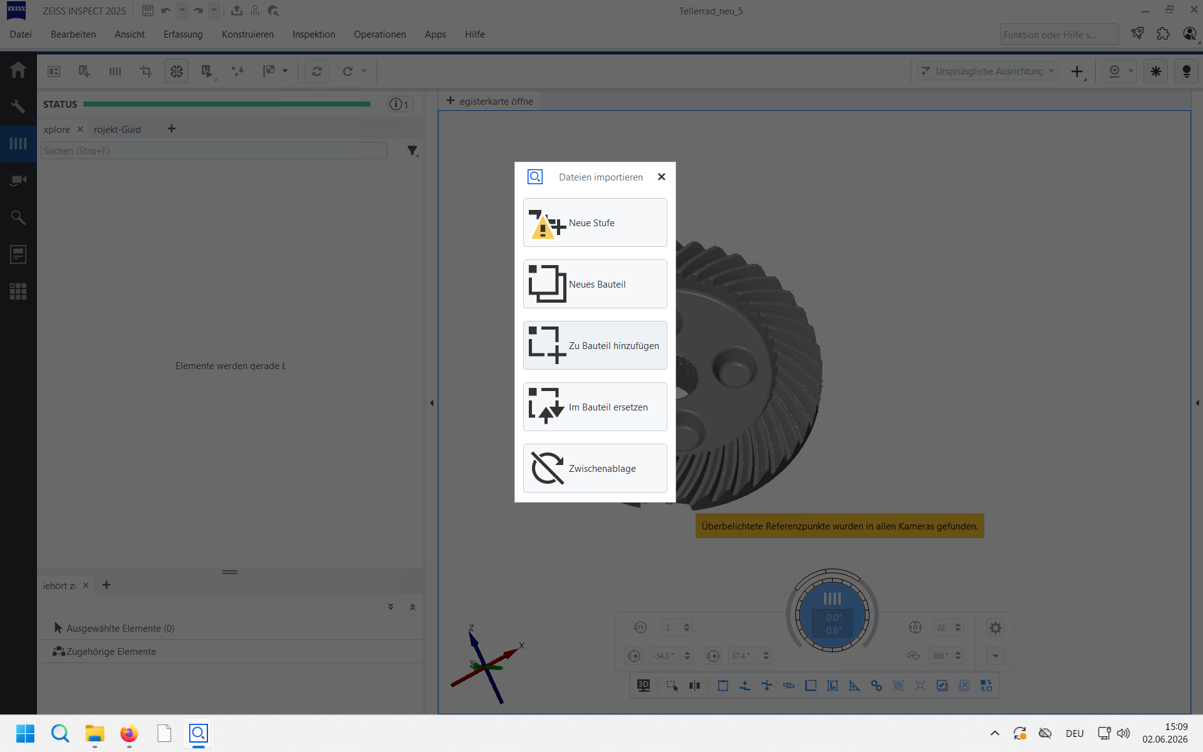The height and width of the screenshot is (752, 1203).
Task: Click the layout panel toolbar icon
Action: (x=54, y=71)
